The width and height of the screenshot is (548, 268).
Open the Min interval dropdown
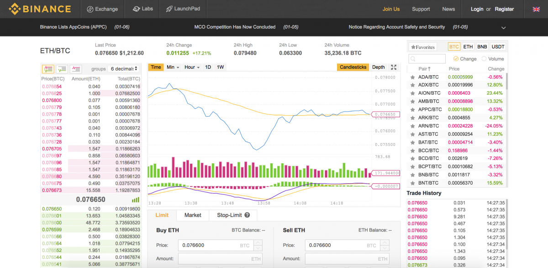pos(173,67)
